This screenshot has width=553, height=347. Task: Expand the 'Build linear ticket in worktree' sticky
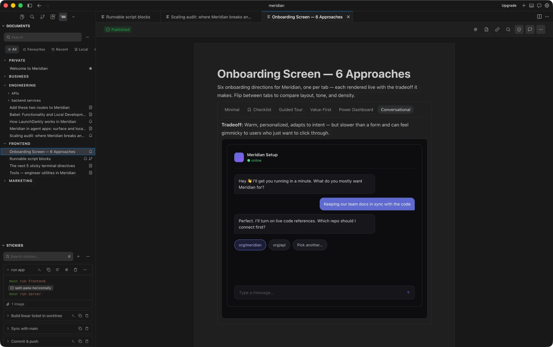click(8, 316)
